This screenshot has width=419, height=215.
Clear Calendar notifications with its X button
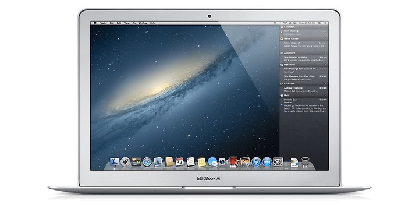tap(325, 27)
